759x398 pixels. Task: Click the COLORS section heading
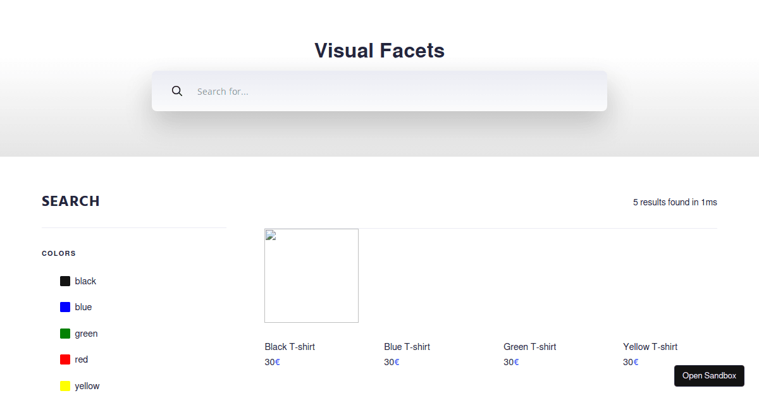pyautogui.click(x=58, y=253)
